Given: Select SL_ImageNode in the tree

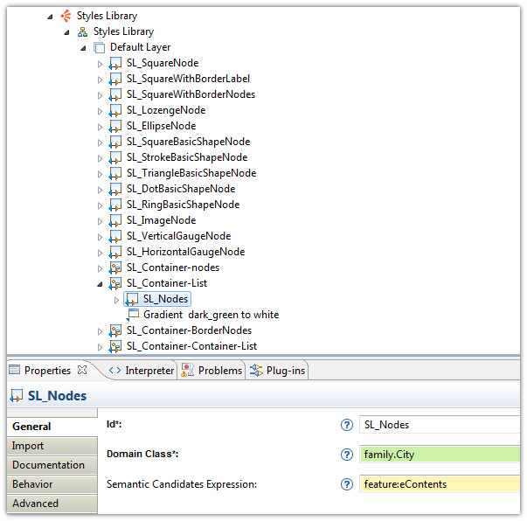Looking at the screenshot, I should point(161,220).
